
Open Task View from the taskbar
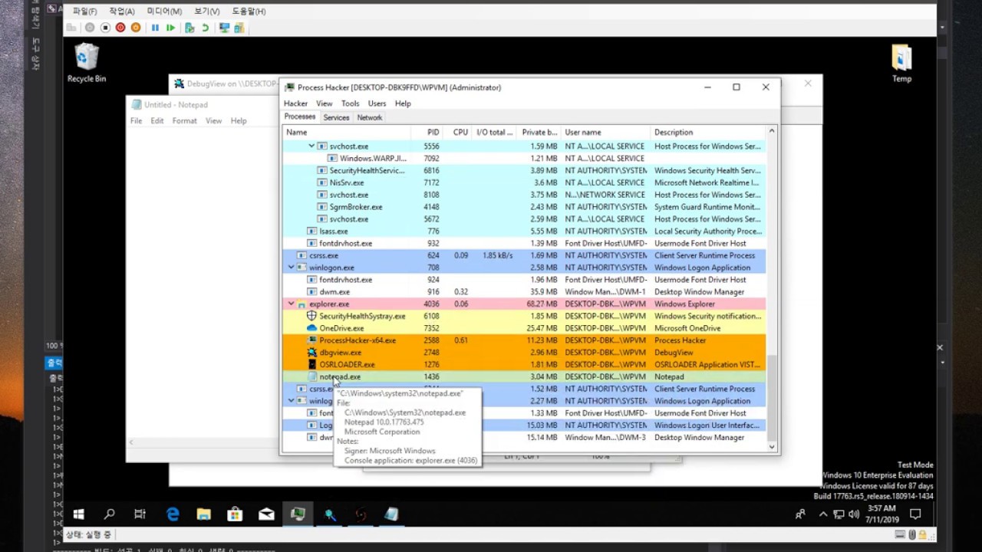point(140,514)
